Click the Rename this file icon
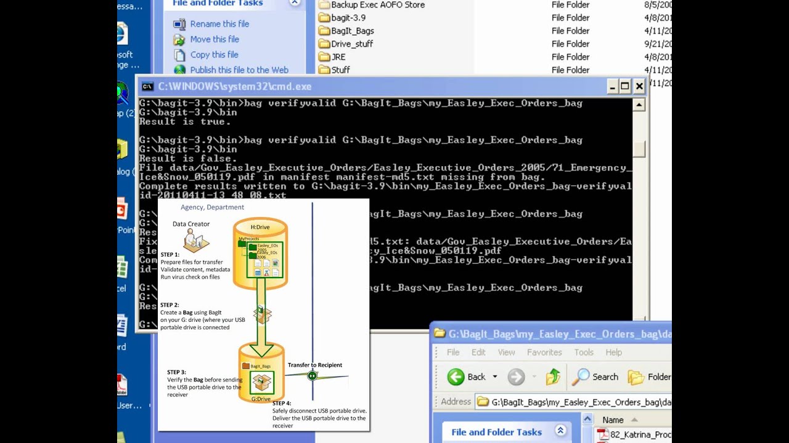The width and height of the screenshot is (789, 443). 179,24
